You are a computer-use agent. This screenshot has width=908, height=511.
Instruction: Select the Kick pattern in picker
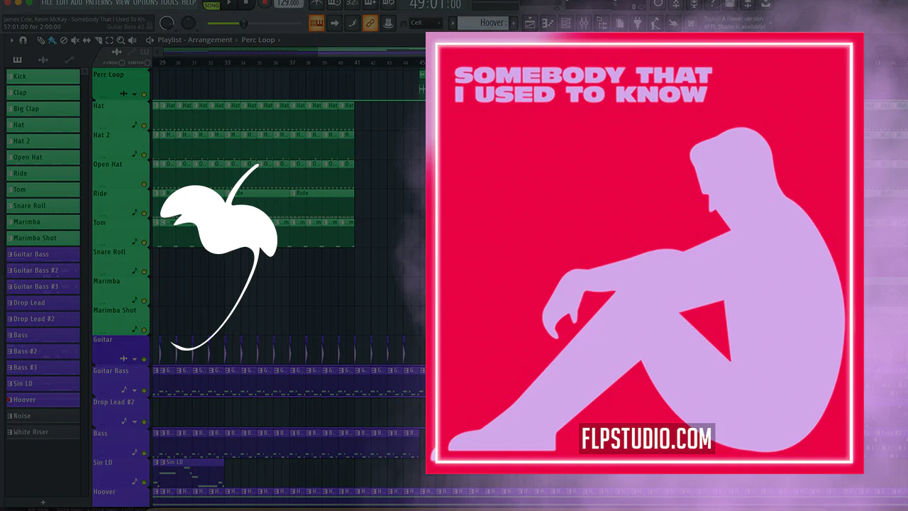[43, 76]
